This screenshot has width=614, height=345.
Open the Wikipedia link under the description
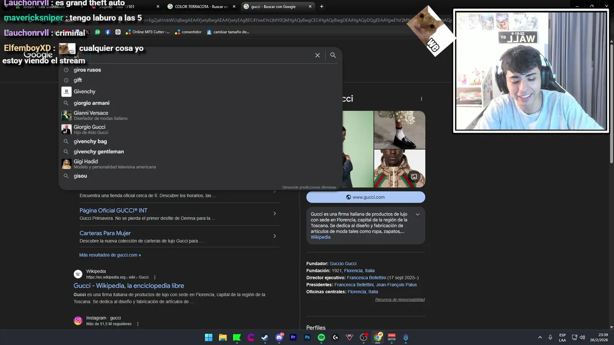click(x=320, y=237)
